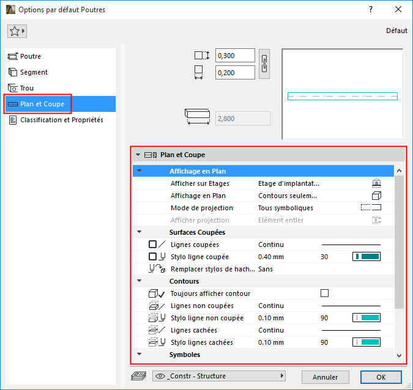This screenshot has width=413, height=390.
Task: Click the Afficher sur Etages building icon
Action: (376, 183)
